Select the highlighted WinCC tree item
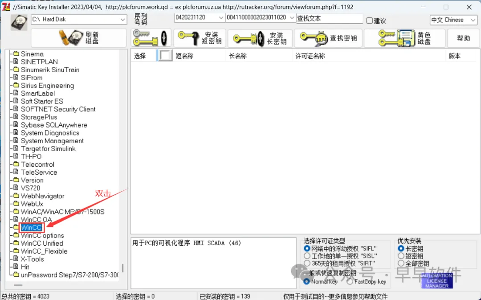This screenshot has height=300, width=481. [32, 227]
